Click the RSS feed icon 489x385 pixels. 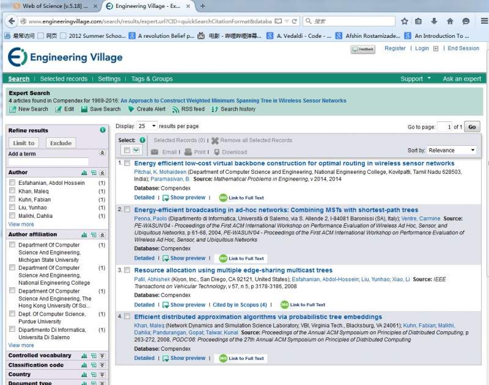[176, 109]
